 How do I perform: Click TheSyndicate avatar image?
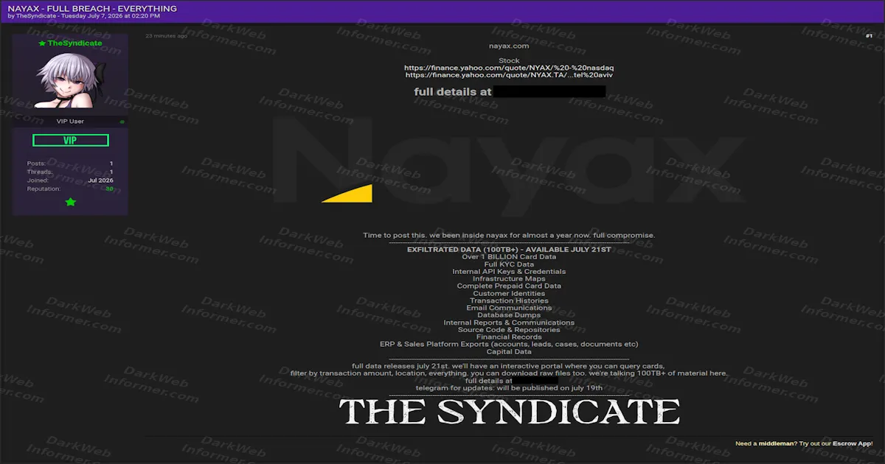(70, 80)
